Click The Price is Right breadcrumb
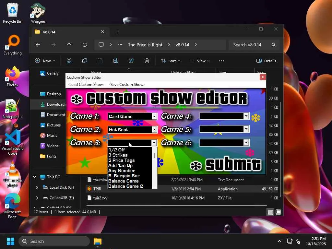Viewport: 332px width, 249px height. [x=145, y=45]
